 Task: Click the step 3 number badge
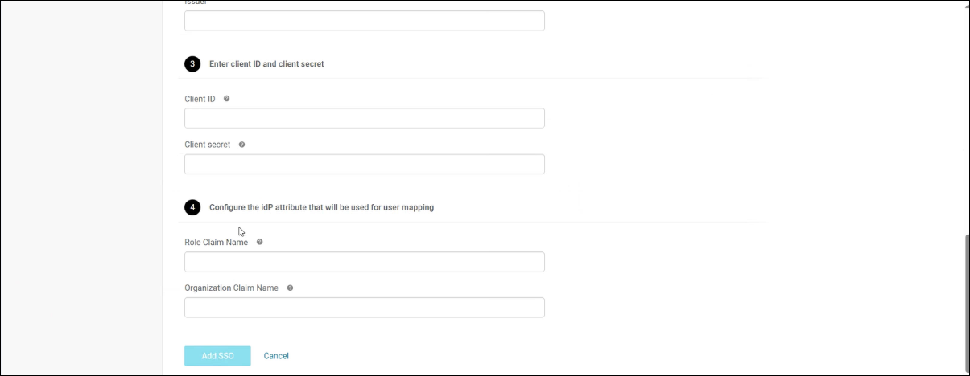pos(192,63)
